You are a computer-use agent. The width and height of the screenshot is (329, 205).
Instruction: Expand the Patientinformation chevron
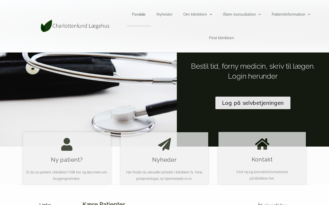309,14
